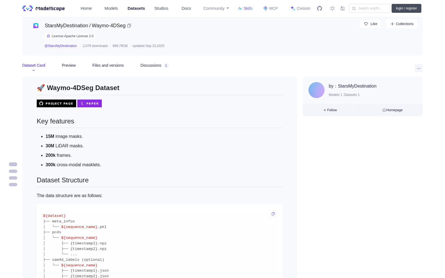Click the 200k frames bullet
The image size is (445, 278).
pos(58,155)
